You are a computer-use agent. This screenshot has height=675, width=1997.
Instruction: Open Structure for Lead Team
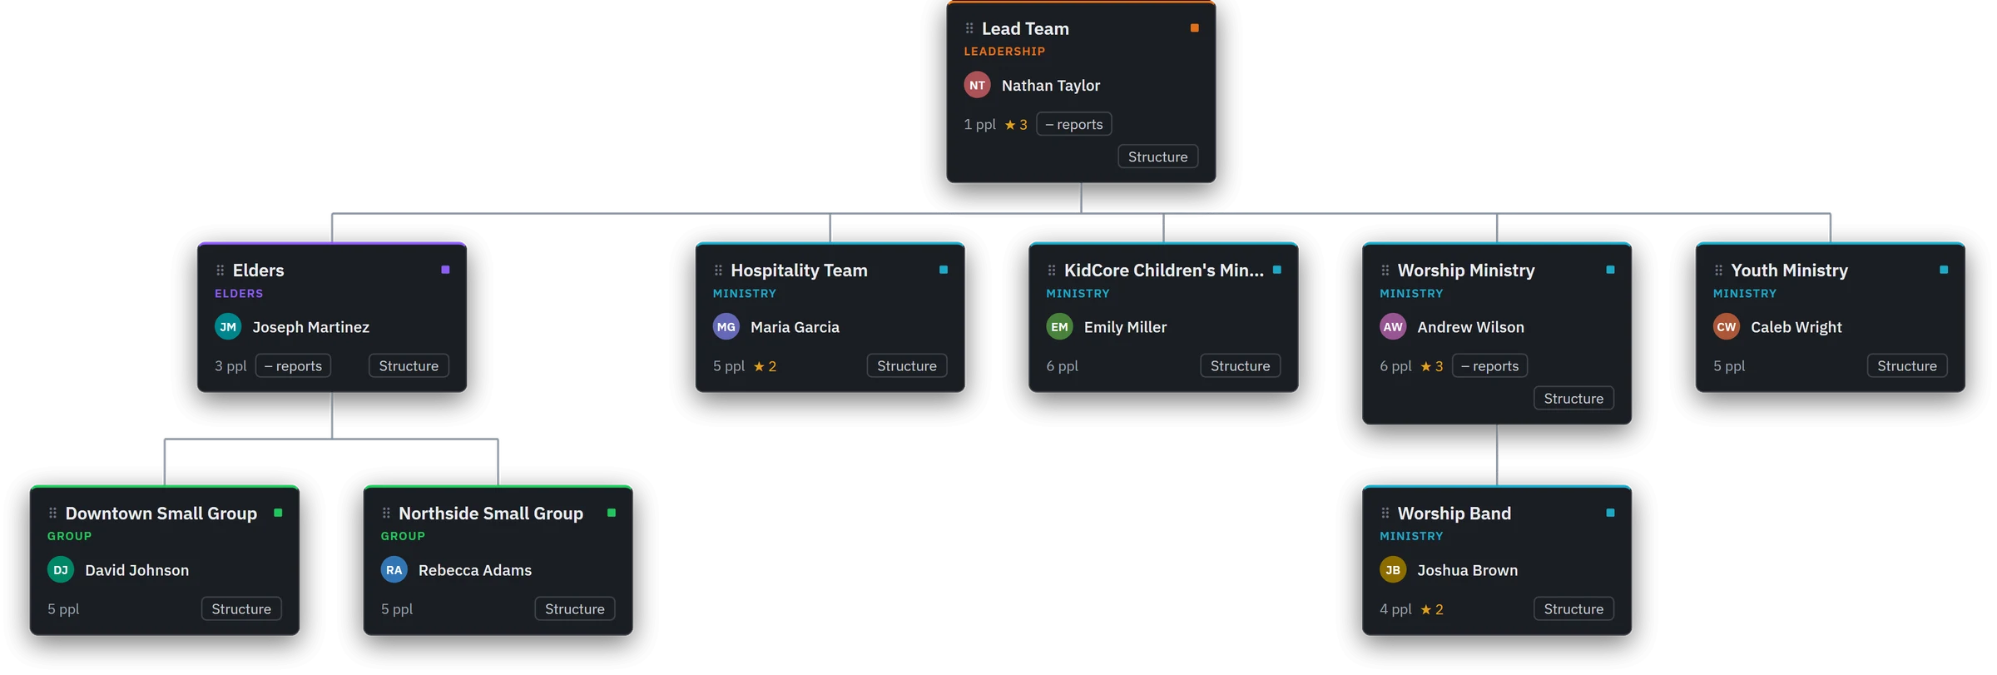(x=1157, y=156)
